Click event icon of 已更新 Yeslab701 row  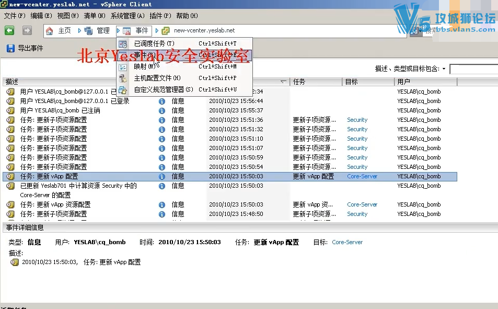coord(10,186)
